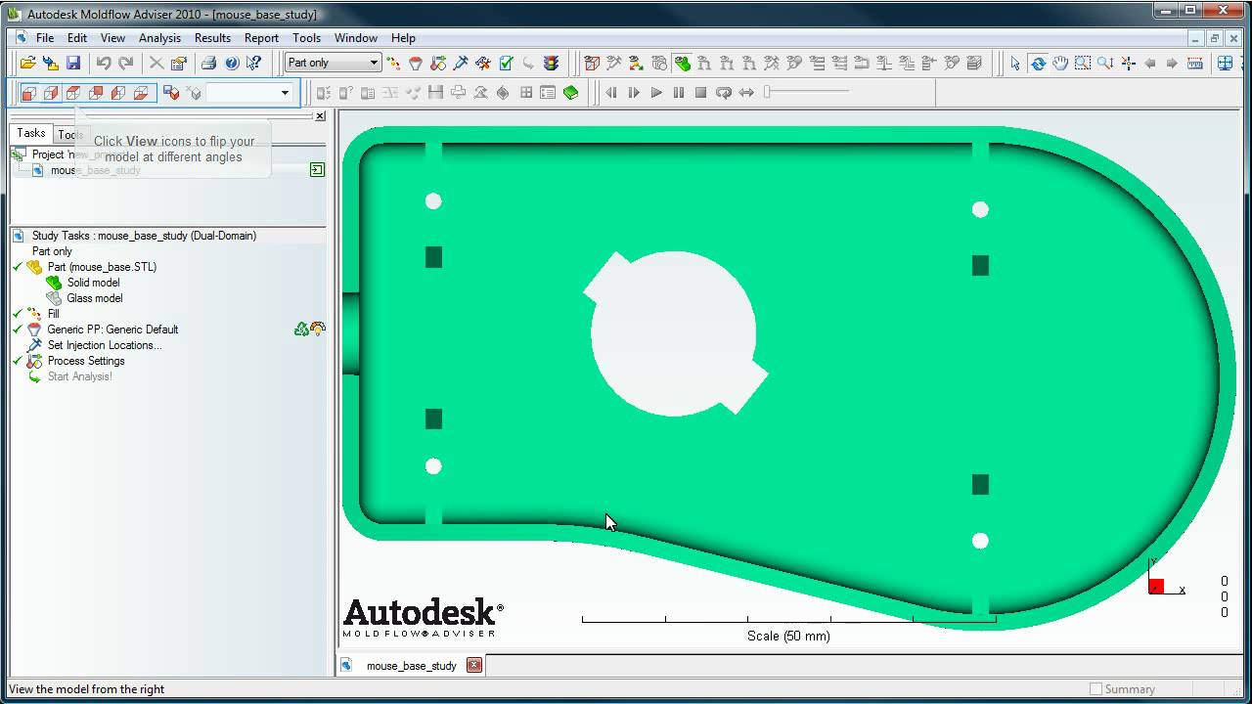Open the Window menu
Image resolution: width=1252 pixels, height=704 pixels.
pos(356,38)
